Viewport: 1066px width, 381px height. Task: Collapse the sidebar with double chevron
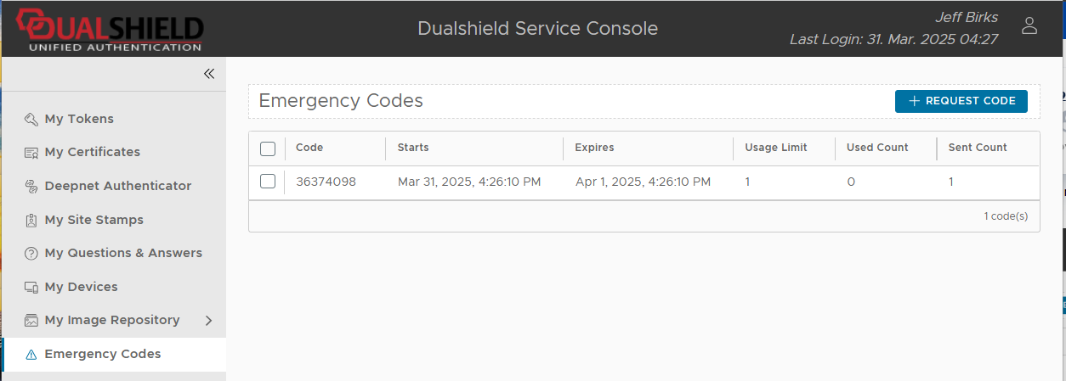[x=209, y=74]
